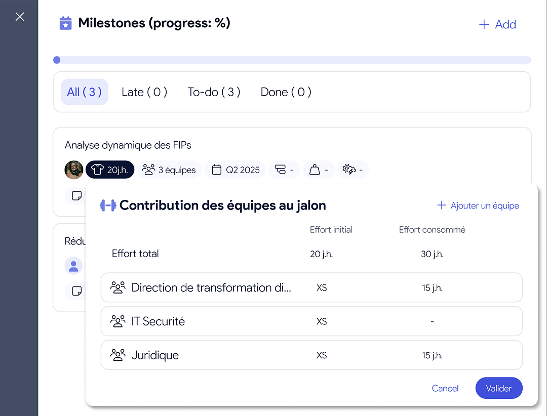
Task: Click the dumbbell icon in the contribution dialog title
Action: click(108, 205)
